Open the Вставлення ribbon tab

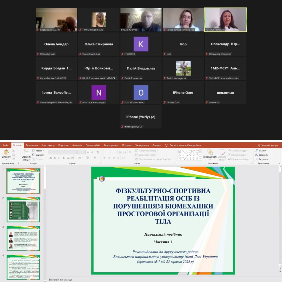point(32,145)
